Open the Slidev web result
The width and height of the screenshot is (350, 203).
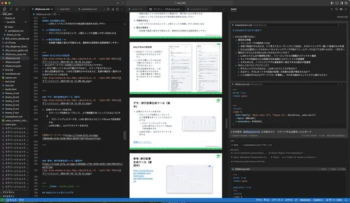[x=275, y=157]
